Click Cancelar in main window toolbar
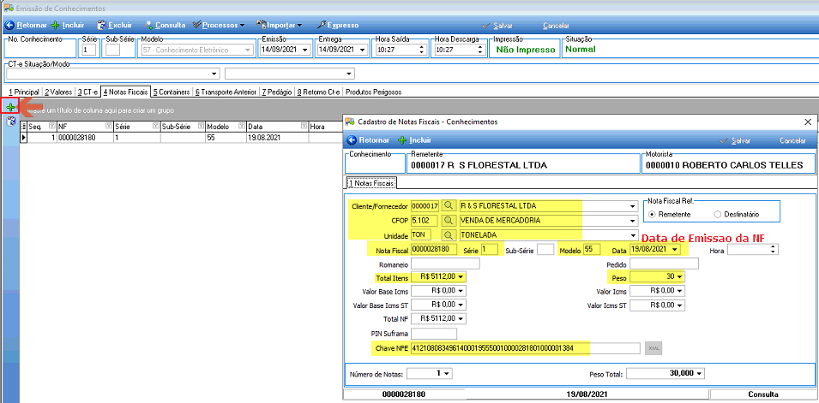Viewport: 819px width, 403px height. point(557,26)
